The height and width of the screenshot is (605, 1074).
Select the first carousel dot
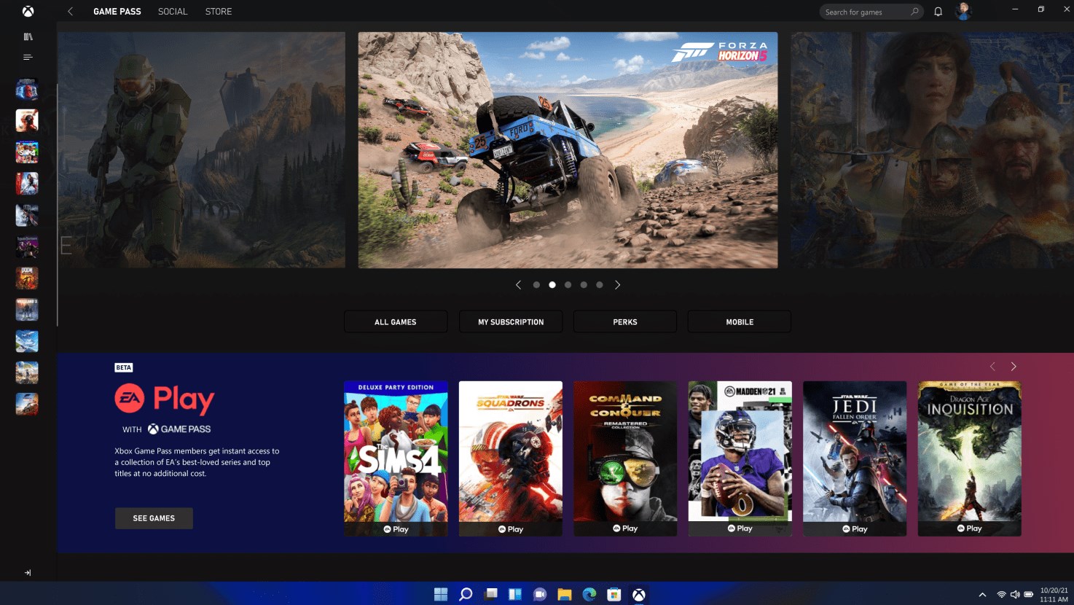[x=536, y=285]
